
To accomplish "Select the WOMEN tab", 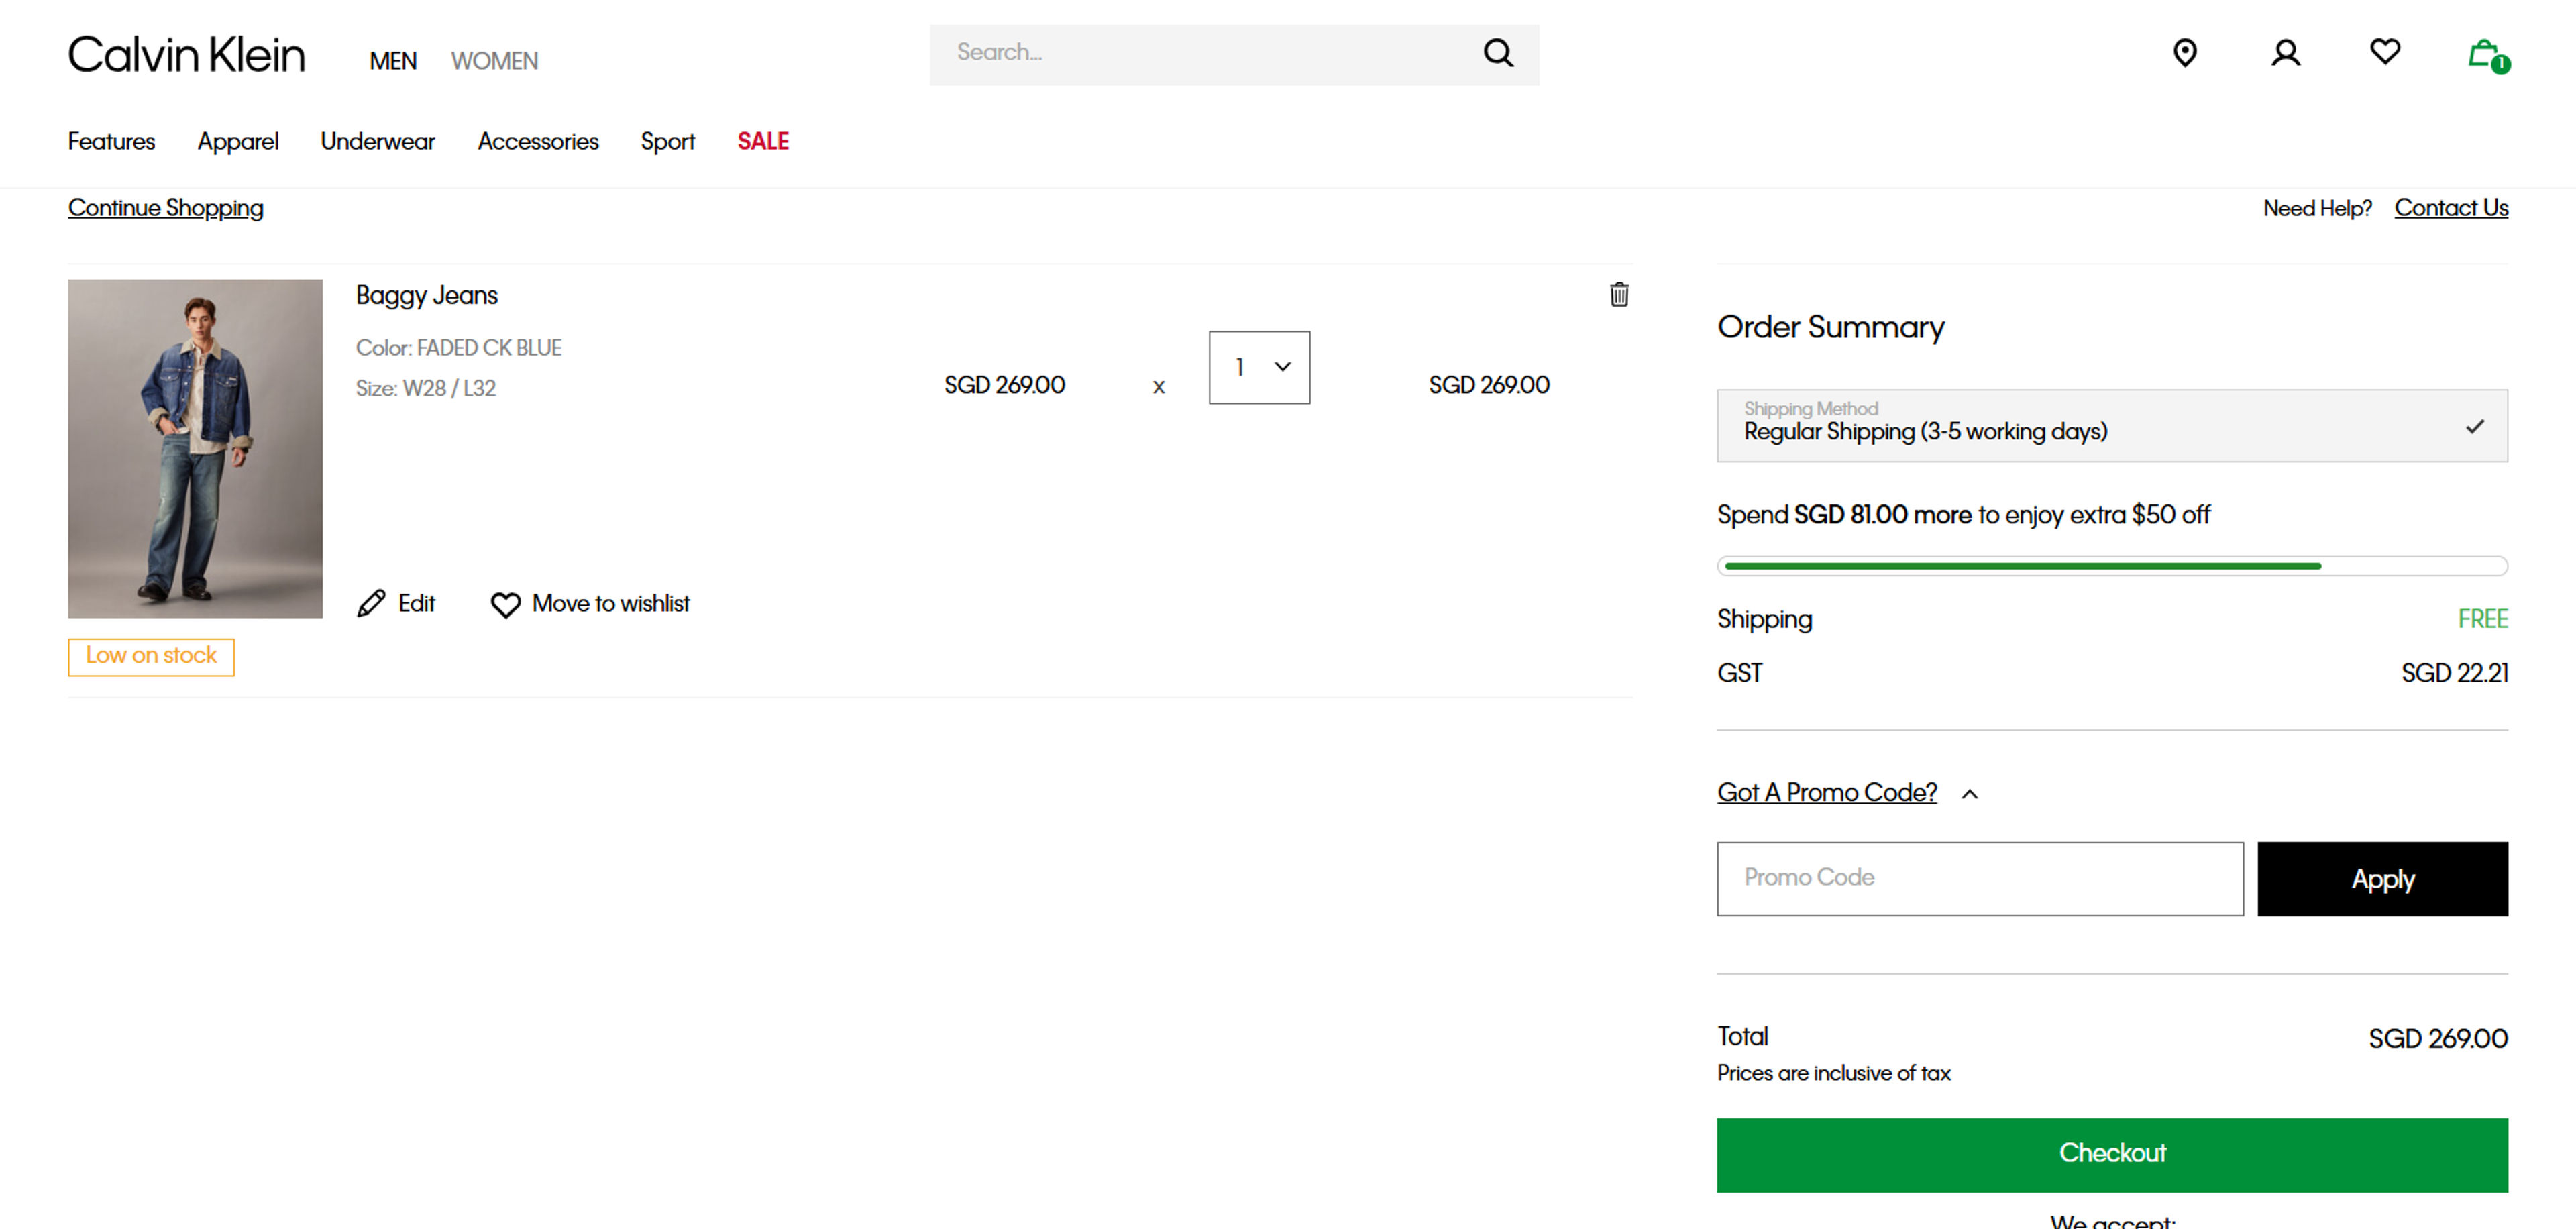I will [x=494, y=61].
